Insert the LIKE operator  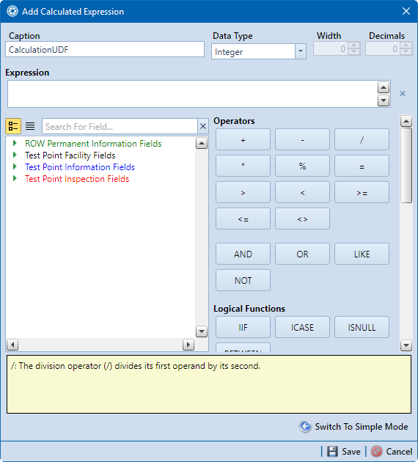pos(362,254)
